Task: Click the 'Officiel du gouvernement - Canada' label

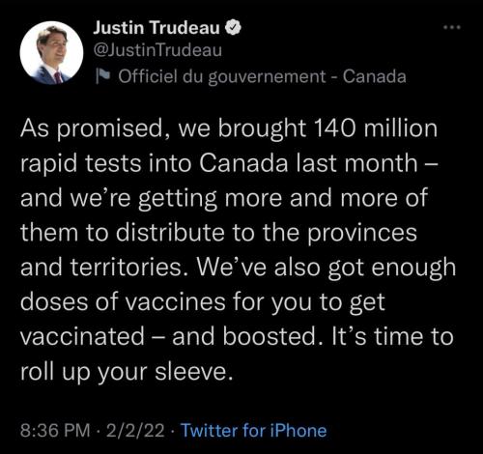Action: (x=262, y=77)
